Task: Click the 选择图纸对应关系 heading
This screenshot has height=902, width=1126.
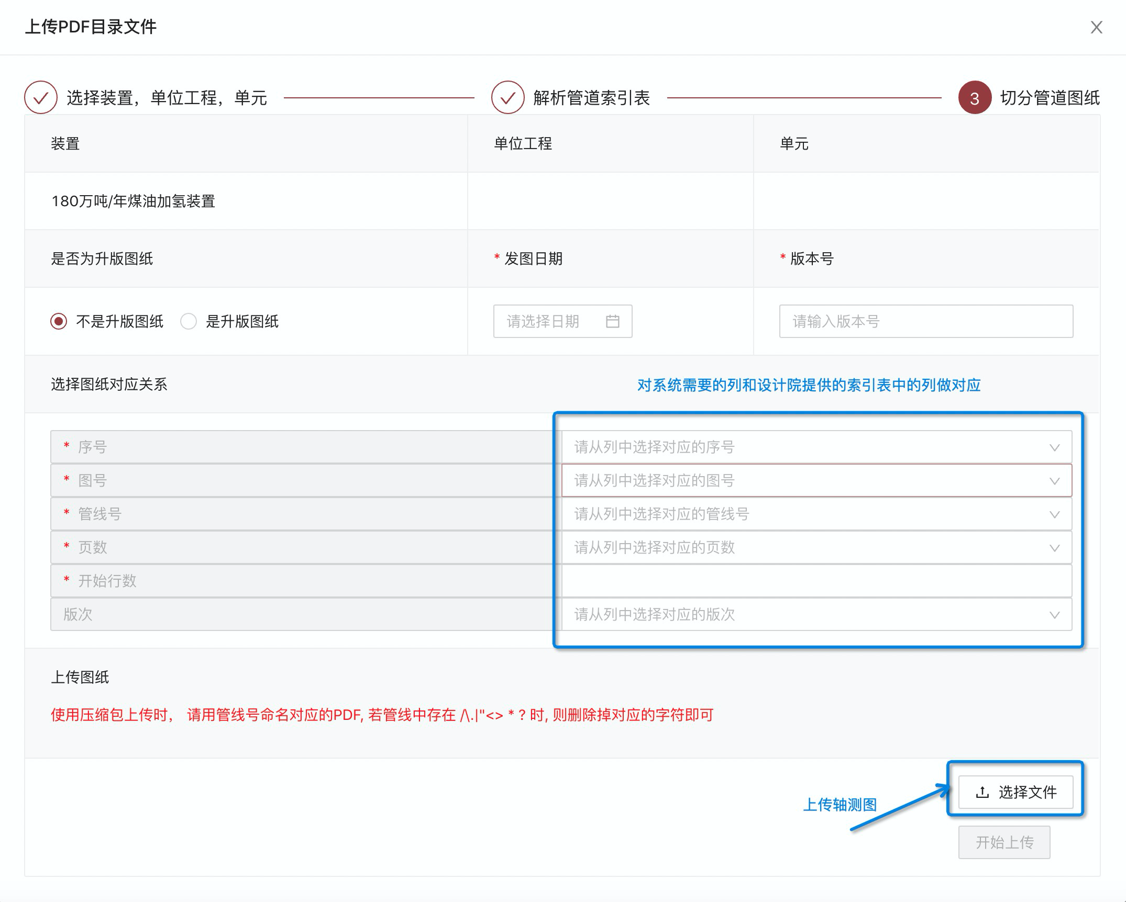Action: click(109, 384)
